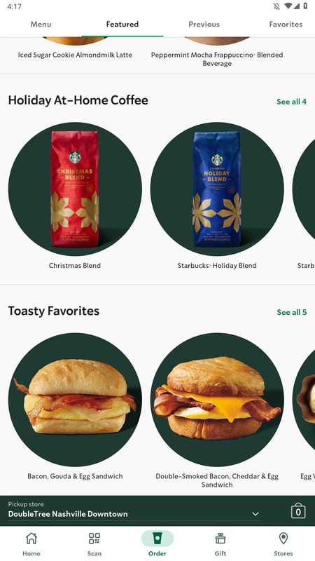
Task: Open the Favorites tab
Action: coord(286,25)
